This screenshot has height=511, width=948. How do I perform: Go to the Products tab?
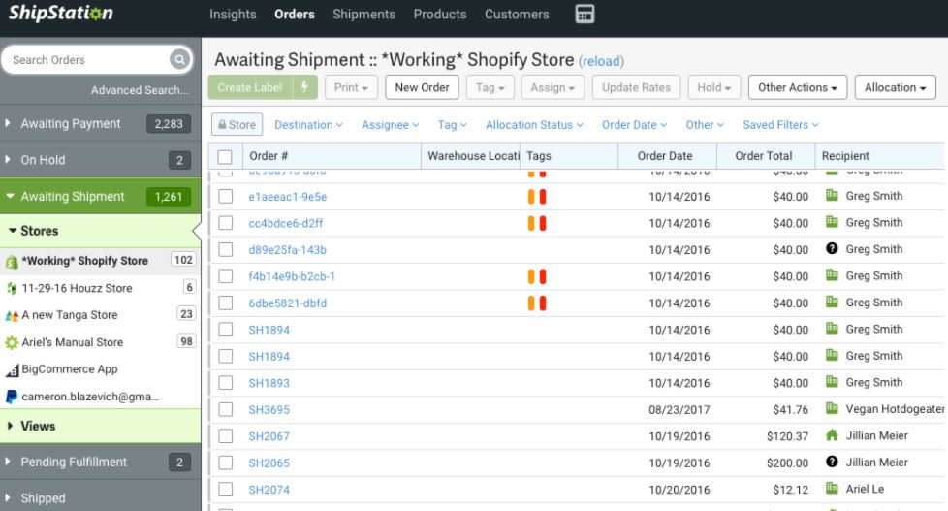[440, 14]
